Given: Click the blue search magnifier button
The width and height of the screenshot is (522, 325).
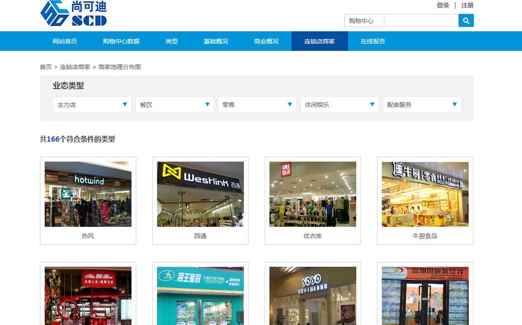Looking at the screenshot, I should point(466,21).
